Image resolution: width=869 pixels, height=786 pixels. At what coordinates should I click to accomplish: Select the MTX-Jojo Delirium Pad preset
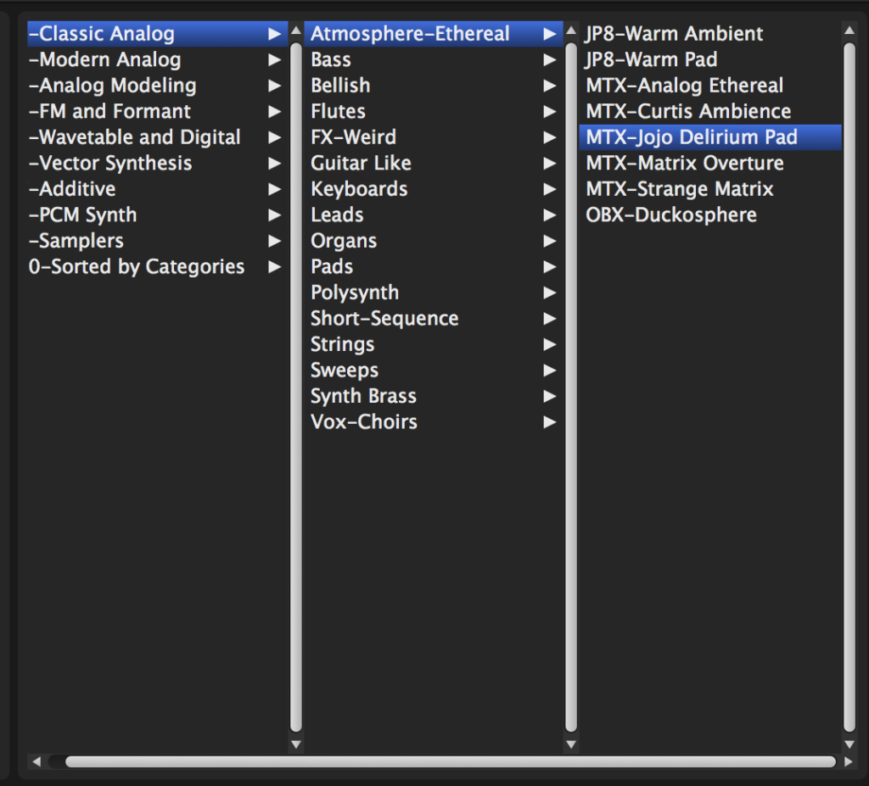point(710,137)
